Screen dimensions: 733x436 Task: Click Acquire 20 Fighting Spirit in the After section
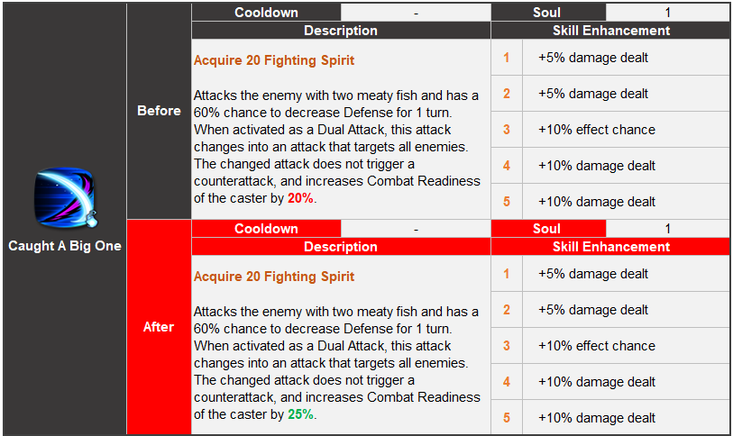(x=274, y=277)
